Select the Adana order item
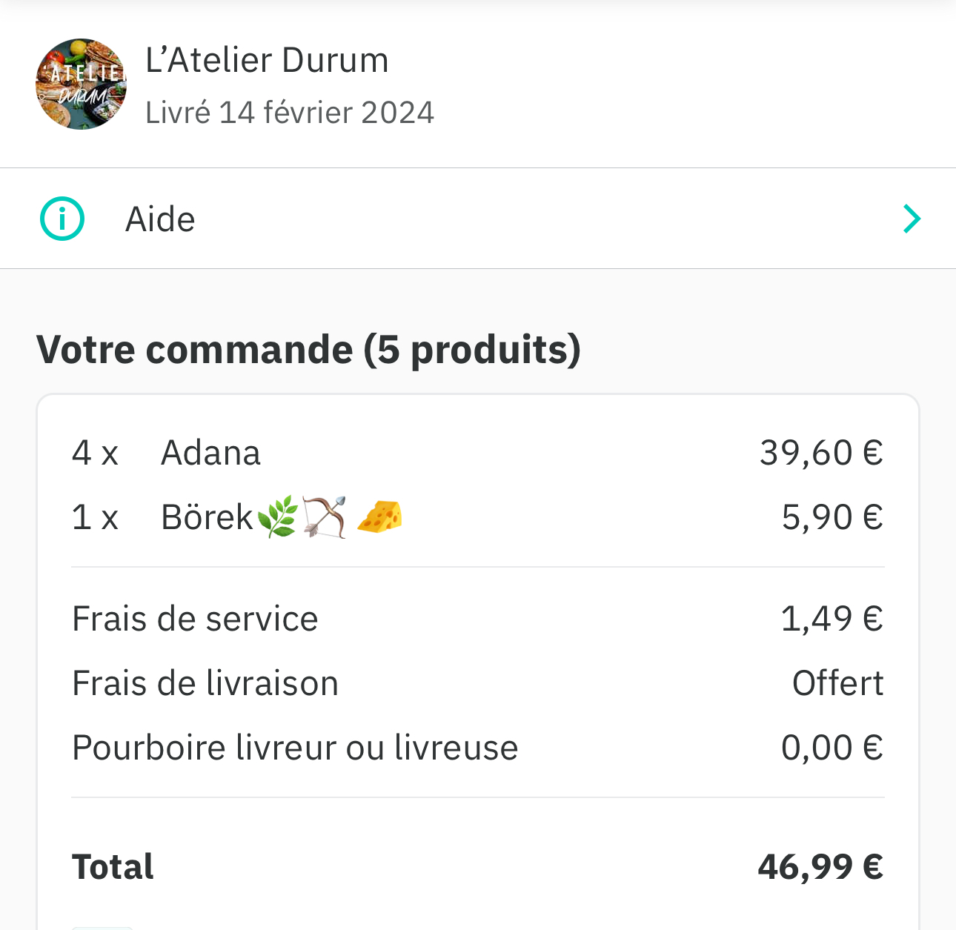 pyautogui.click(x=210, y=453)
